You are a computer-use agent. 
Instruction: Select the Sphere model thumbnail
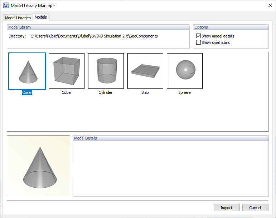point(185,71)
